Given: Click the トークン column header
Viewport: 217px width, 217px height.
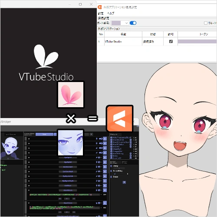Looking at the screenshot, I should pos(197,34).
